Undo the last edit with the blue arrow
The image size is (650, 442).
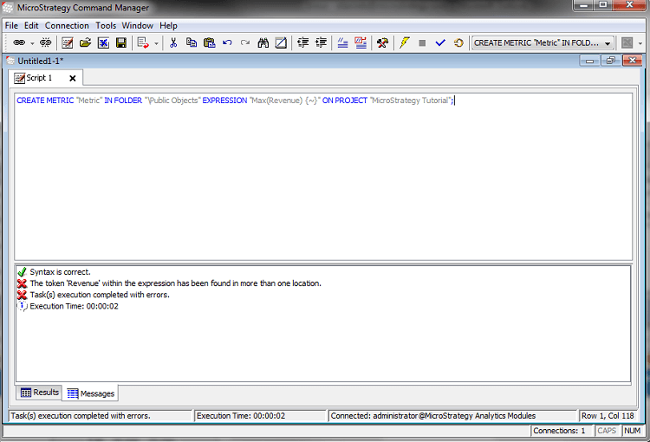(227, 42)
